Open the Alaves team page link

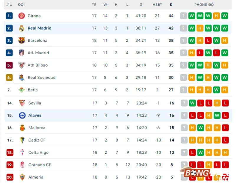coord(35,115)
